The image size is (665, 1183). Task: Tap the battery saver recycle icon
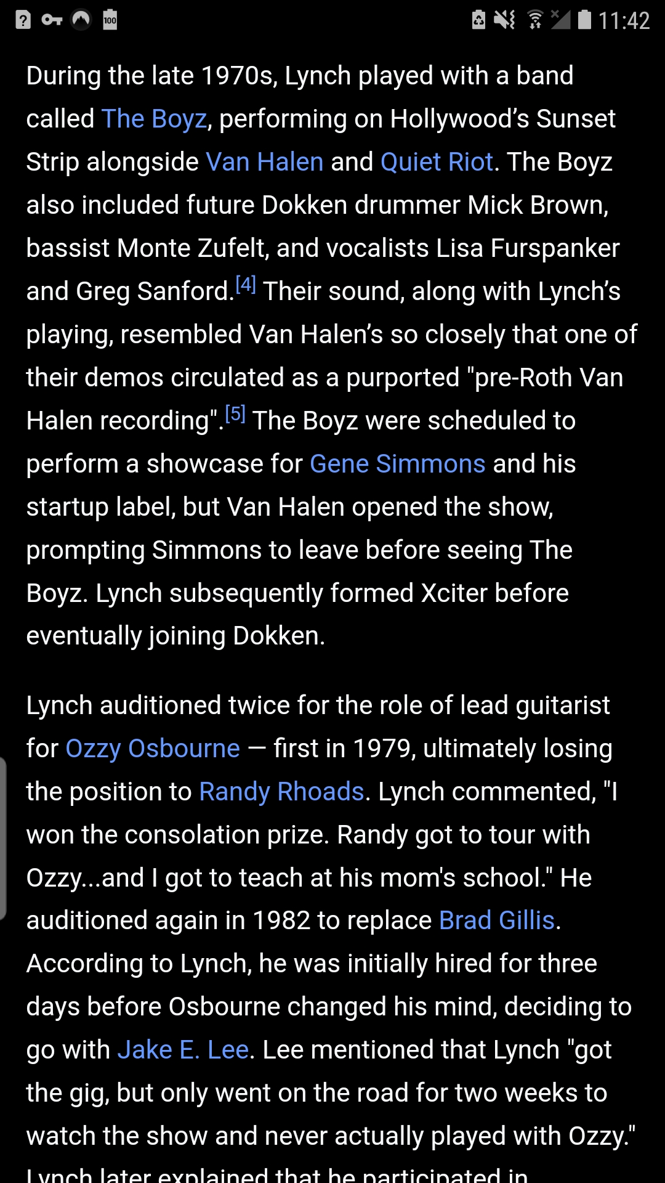478,20
